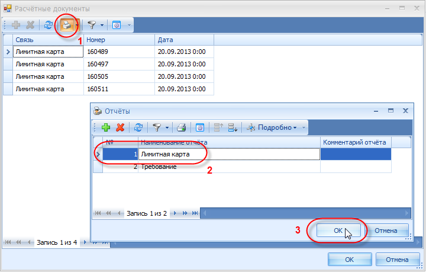Refresh the Расчётные документы list

[x=49, y=25]
